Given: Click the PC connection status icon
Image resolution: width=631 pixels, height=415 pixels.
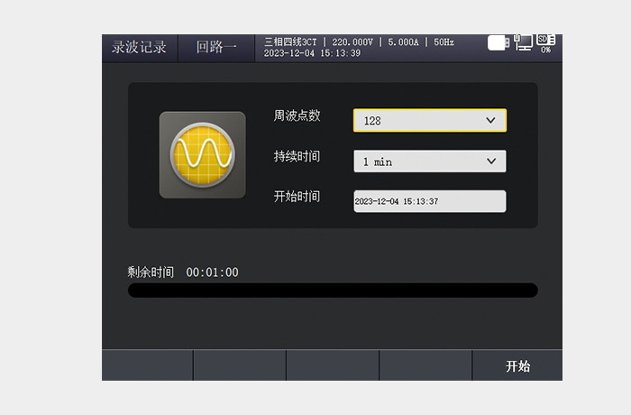Looking at the screenshot, I should click(x=523, y=42).
